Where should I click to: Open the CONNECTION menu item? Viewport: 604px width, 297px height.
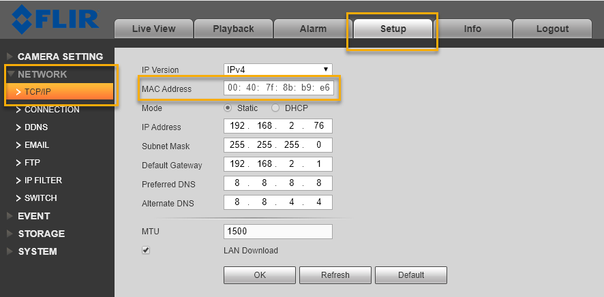point(52,110)
